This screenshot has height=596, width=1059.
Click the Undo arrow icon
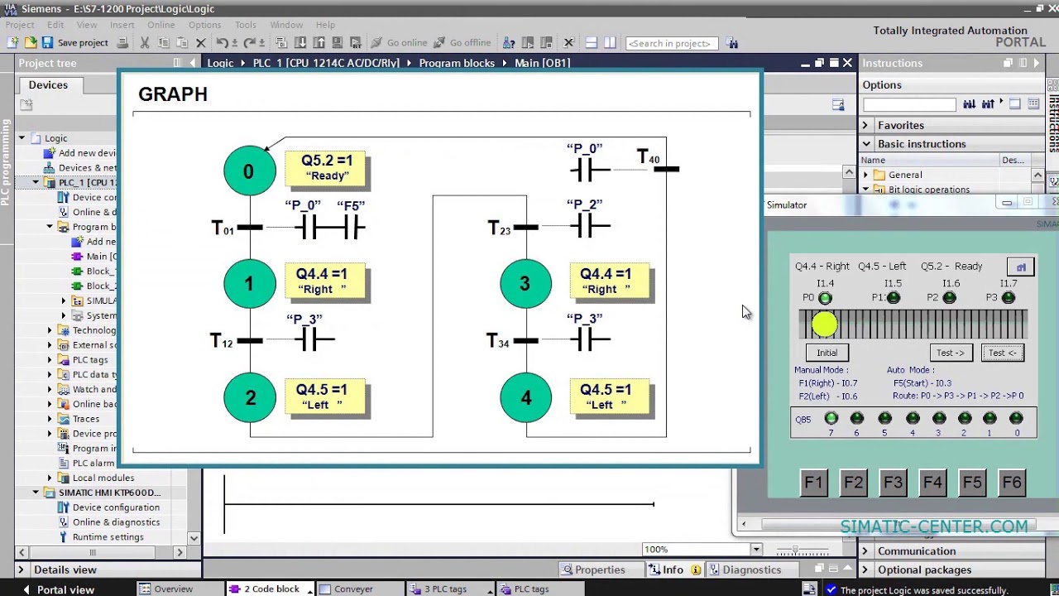point(222,42)
